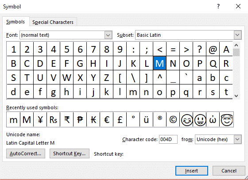Open the Font dropdown list
Image resolution: width=248 pixels, height=180 pixels.
108,35
